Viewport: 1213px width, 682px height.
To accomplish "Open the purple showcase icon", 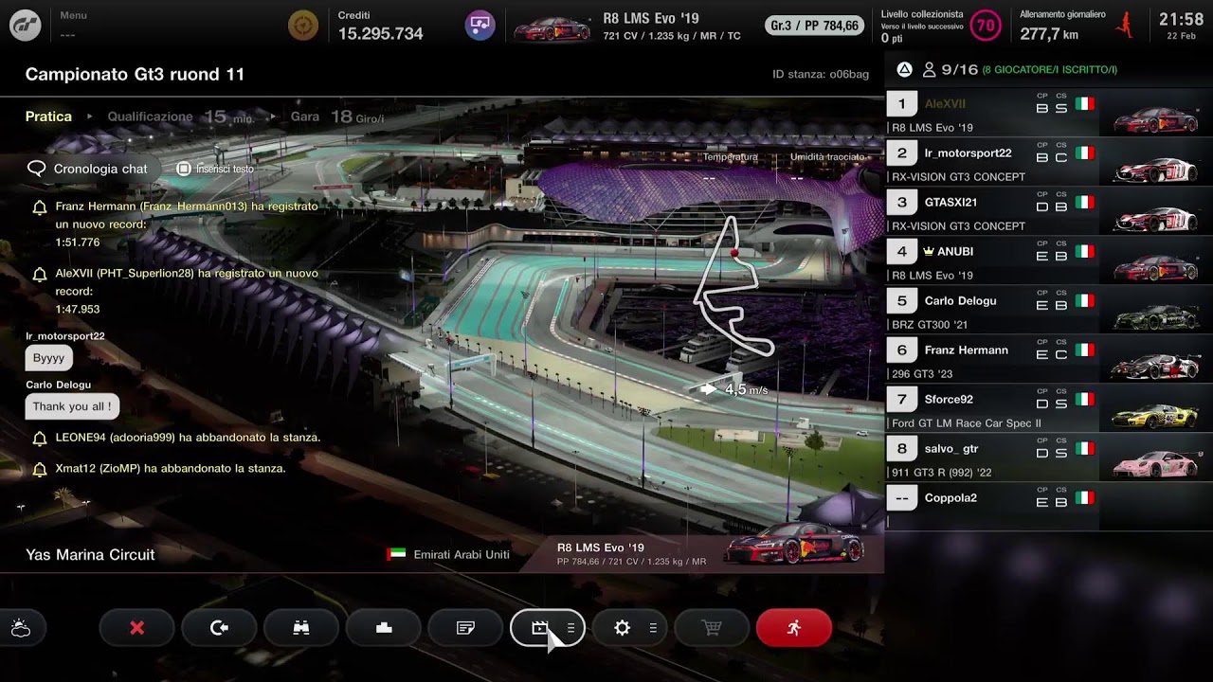I will coord(480,26).
